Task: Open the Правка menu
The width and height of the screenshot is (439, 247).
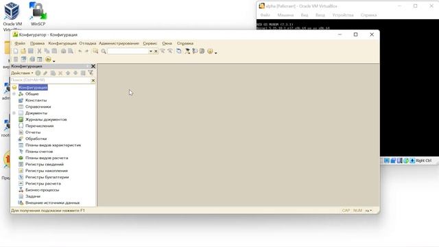Action: [x=37, y=43]
